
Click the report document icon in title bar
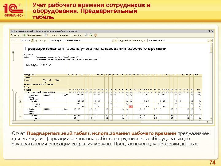pyautogui.click(x=12, y=31)
